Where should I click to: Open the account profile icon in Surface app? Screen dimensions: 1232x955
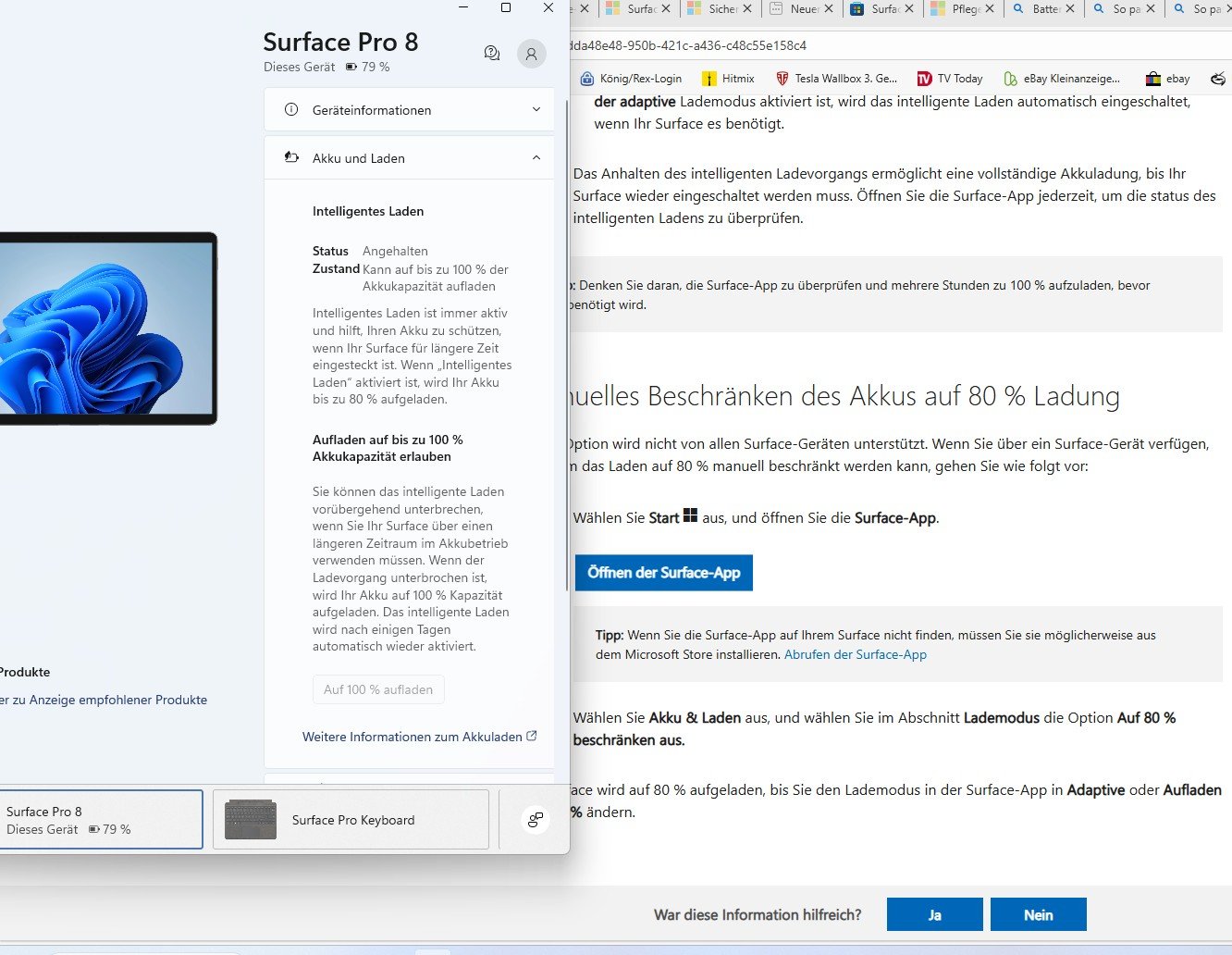[x=531, y=54]
